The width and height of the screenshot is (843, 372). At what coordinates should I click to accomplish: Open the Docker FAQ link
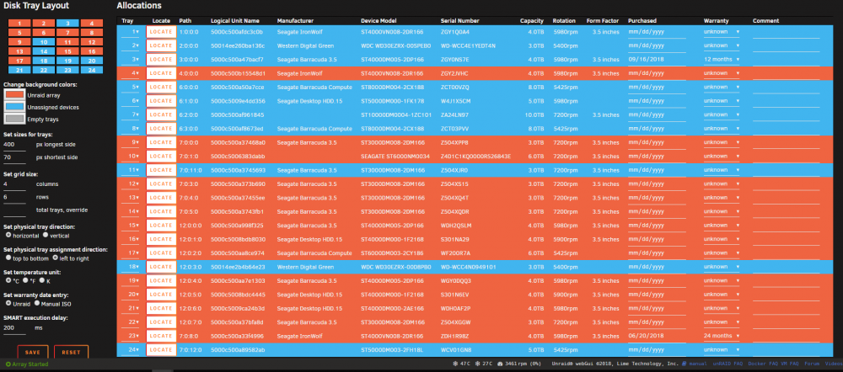(x=762, y=364)
